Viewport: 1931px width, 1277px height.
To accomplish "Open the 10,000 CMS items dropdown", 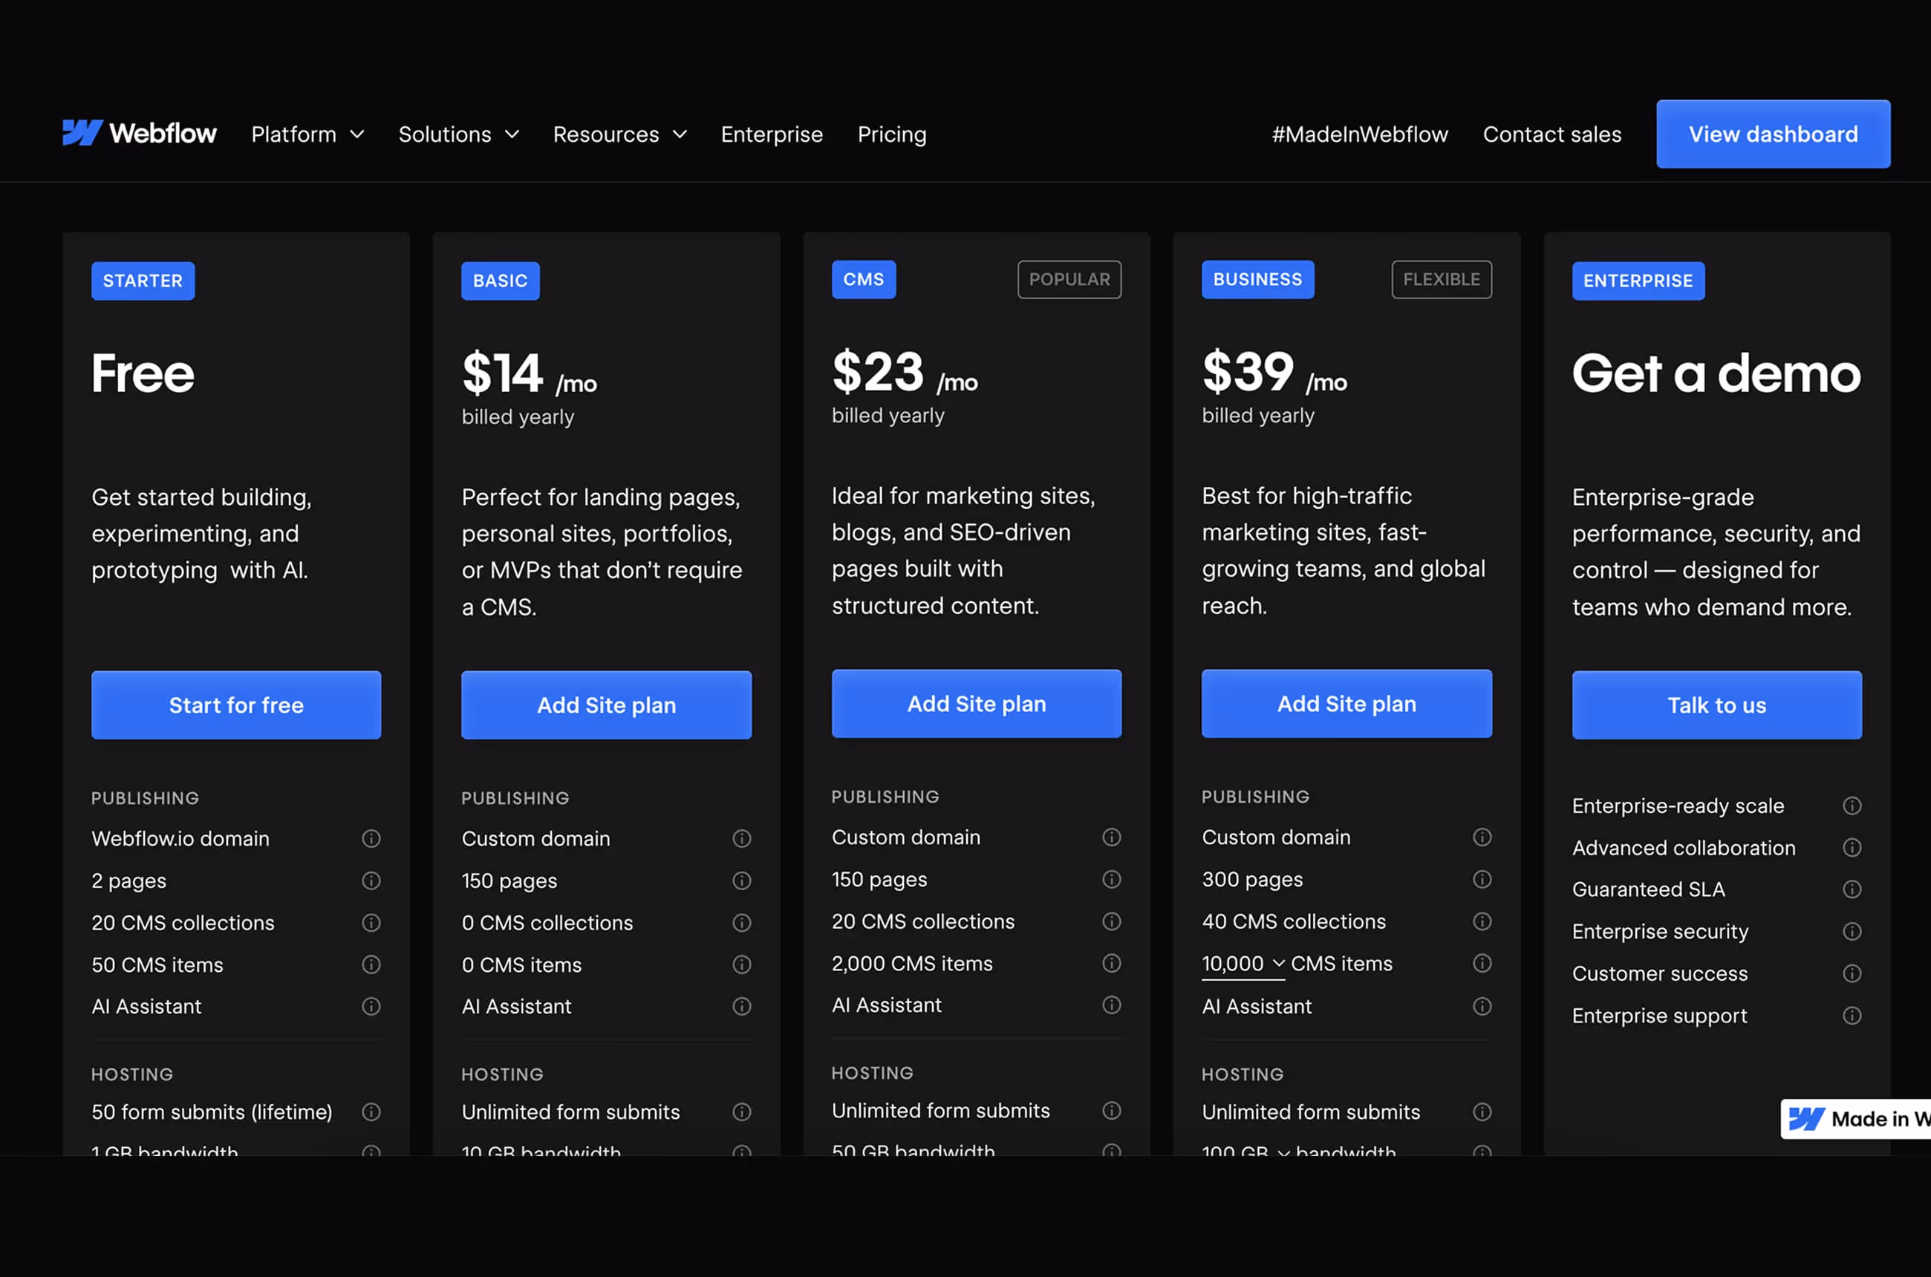I will click(1243, 964).
